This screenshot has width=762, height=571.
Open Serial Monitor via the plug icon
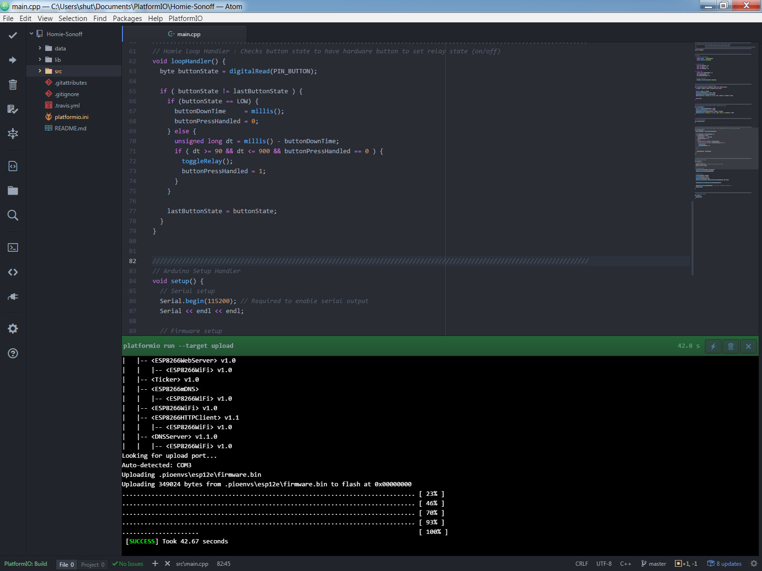coord(13,296)
